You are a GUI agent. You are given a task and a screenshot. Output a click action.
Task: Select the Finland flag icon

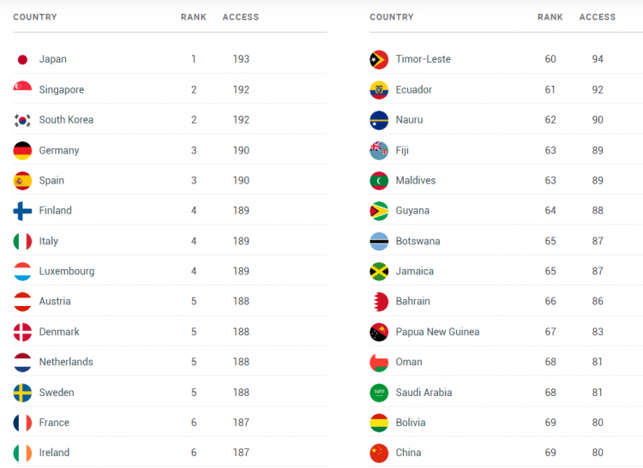pos(22,211)
